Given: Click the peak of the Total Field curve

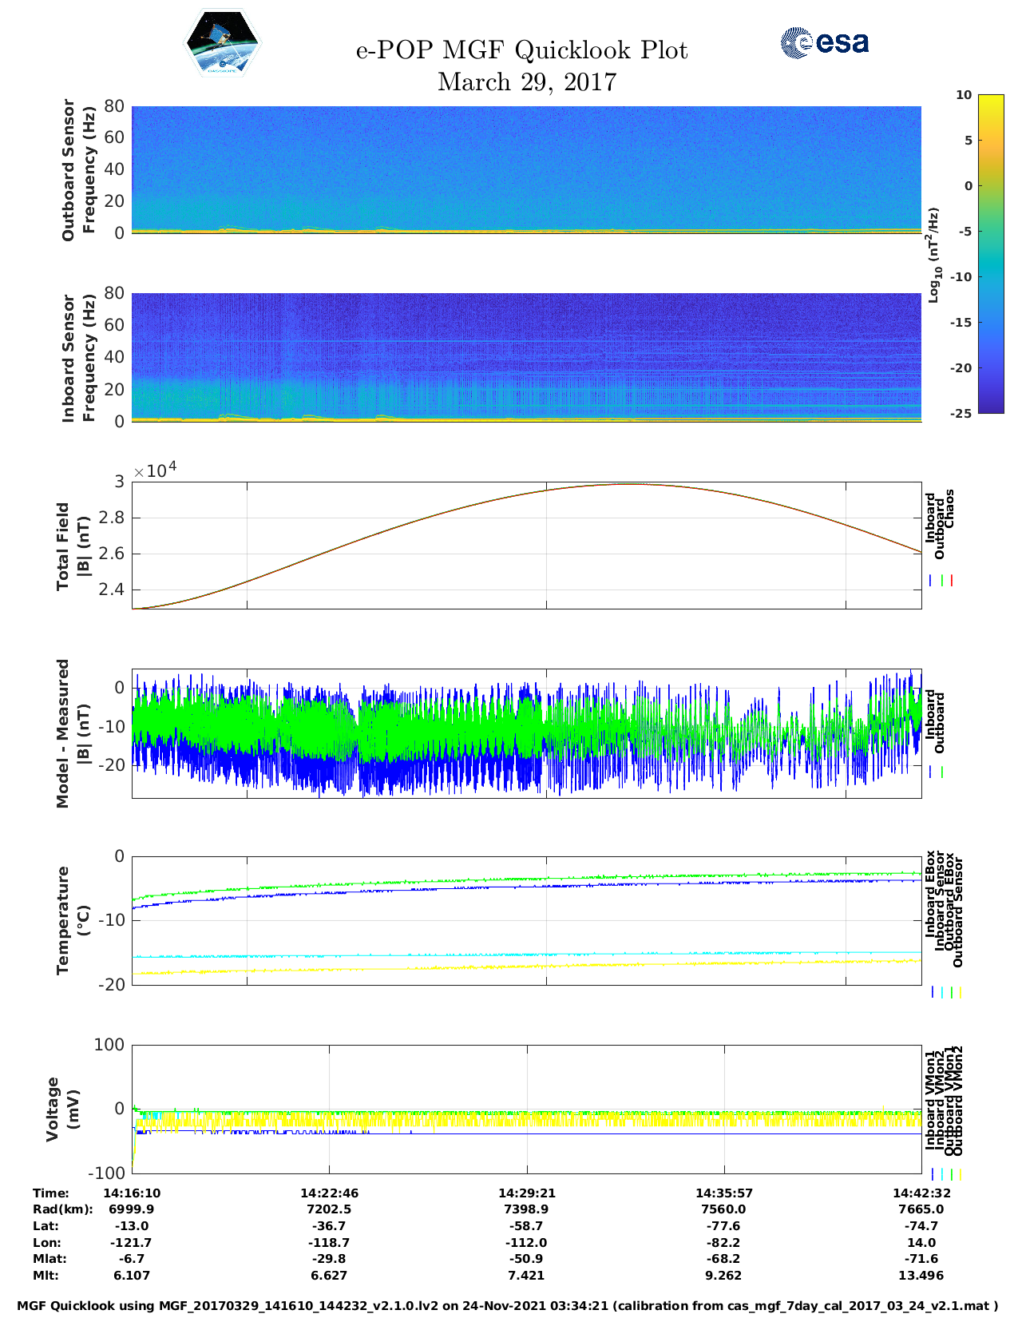Looking at the screenshot, I should pos(629,484).
